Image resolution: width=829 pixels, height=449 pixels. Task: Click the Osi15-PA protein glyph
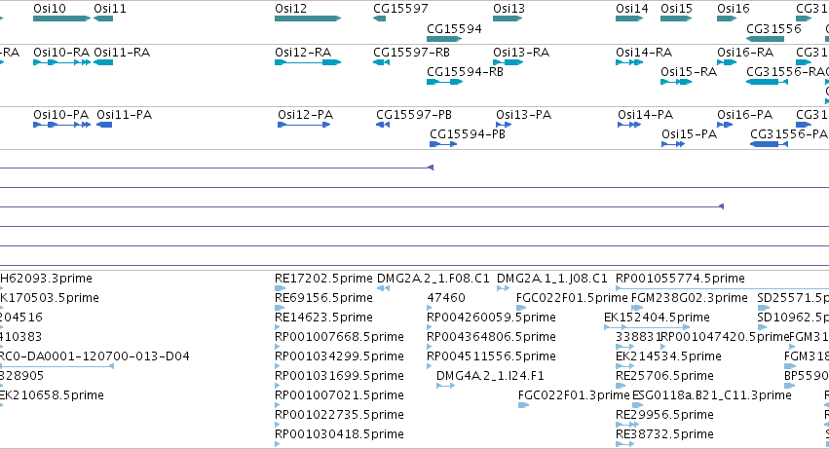point(673,144)
